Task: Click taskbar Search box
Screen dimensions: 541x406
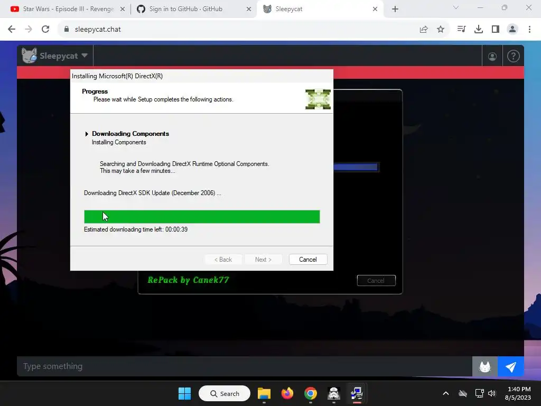Action: (225, 393)
